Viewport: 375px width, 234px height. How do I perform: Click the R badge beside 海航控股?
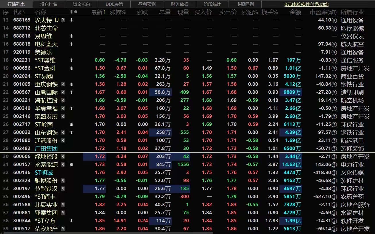tap(63, 100)
